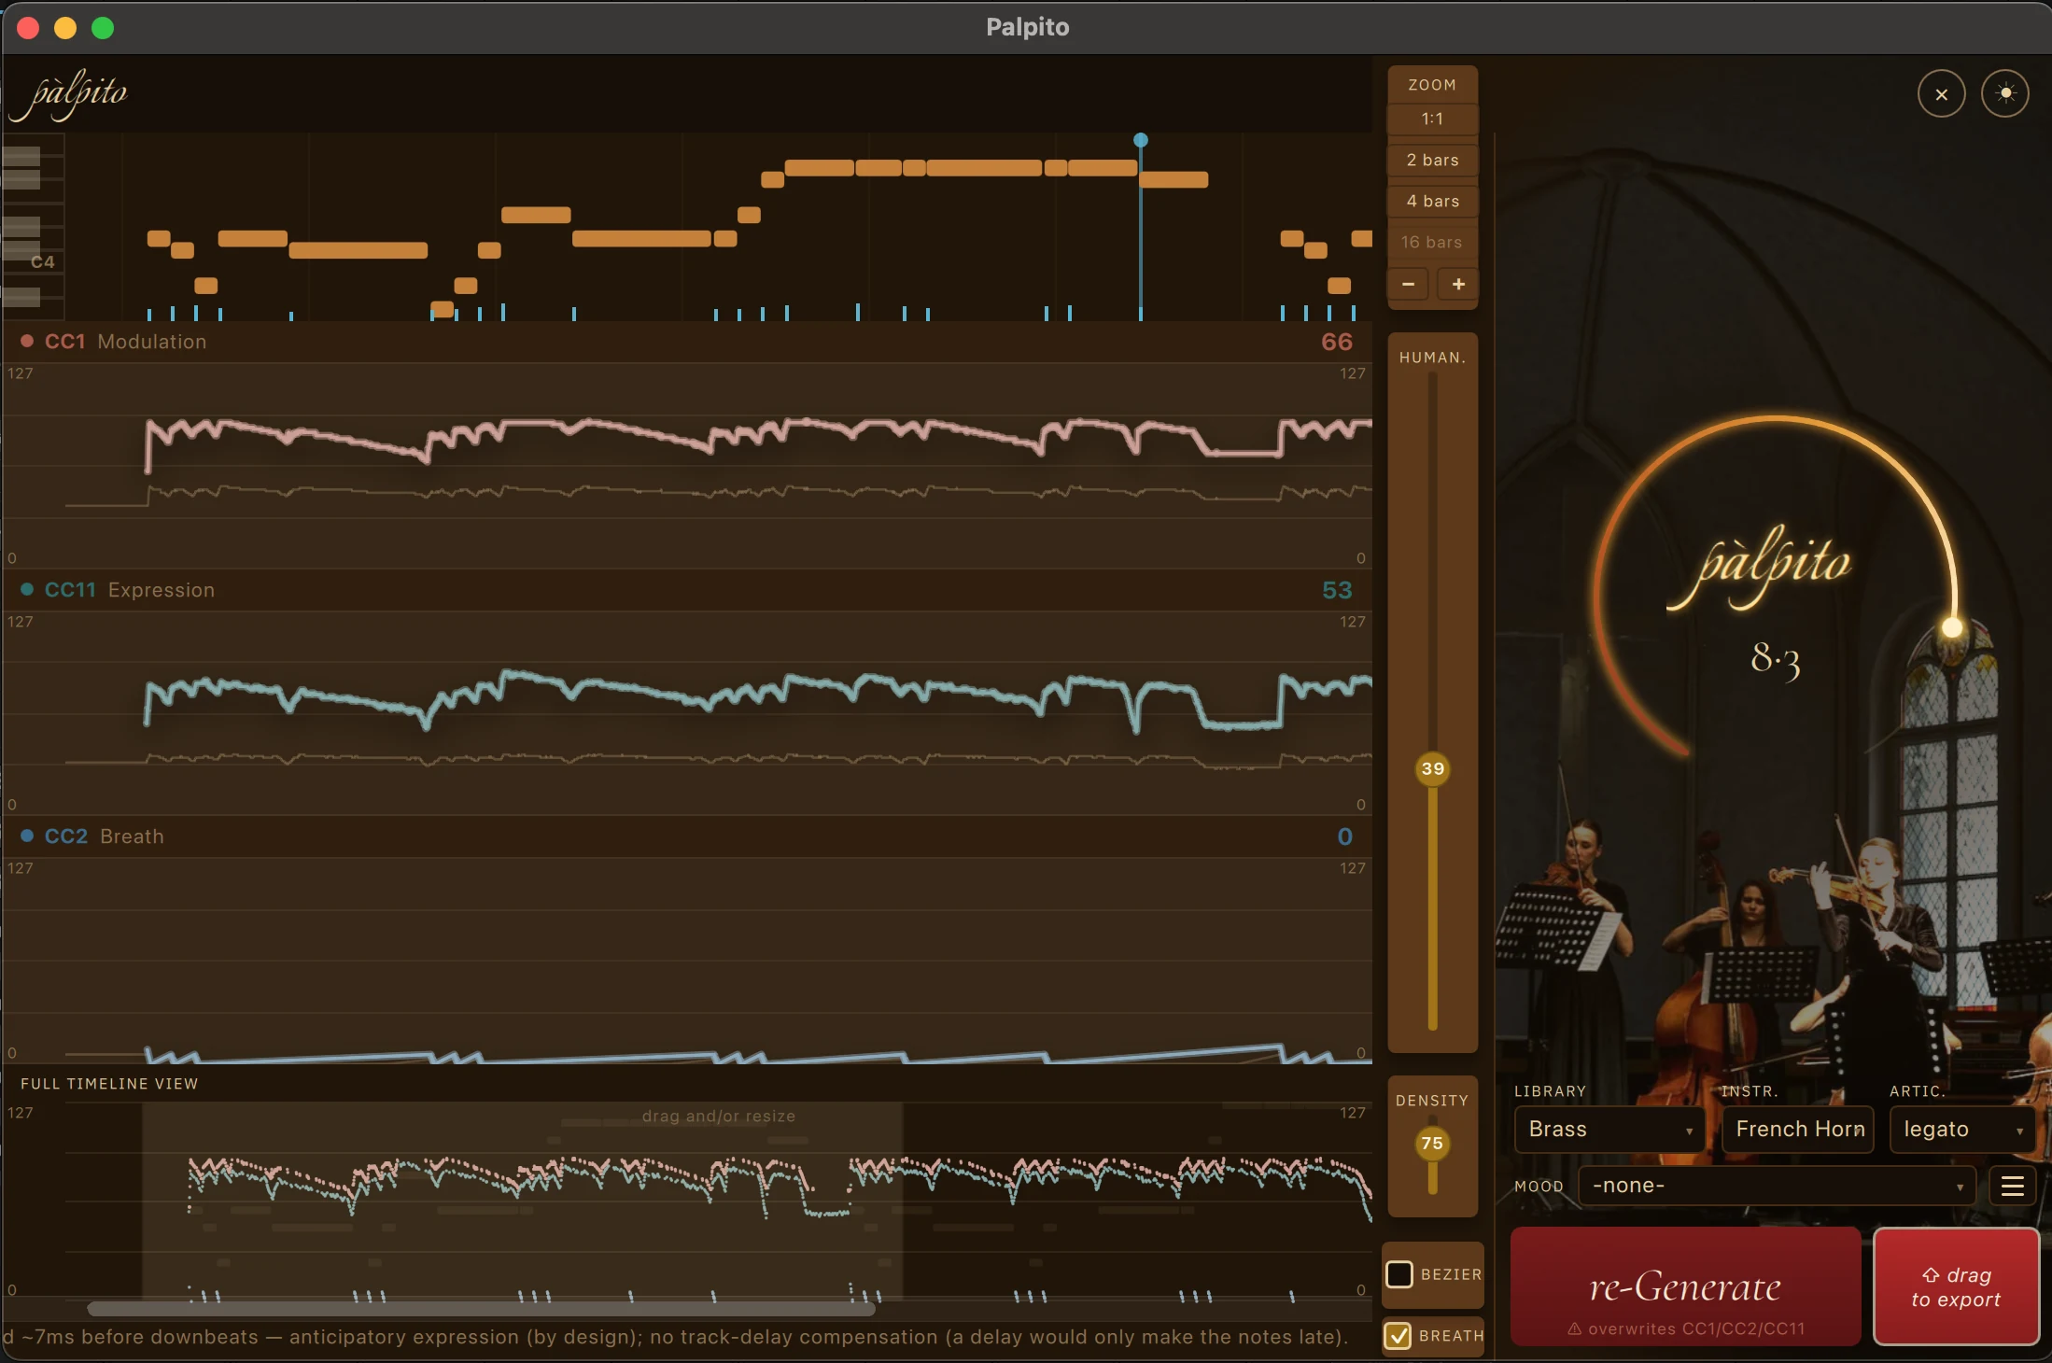
Task: Click the CC2 Breath blue dot
Action: [27, 836]
